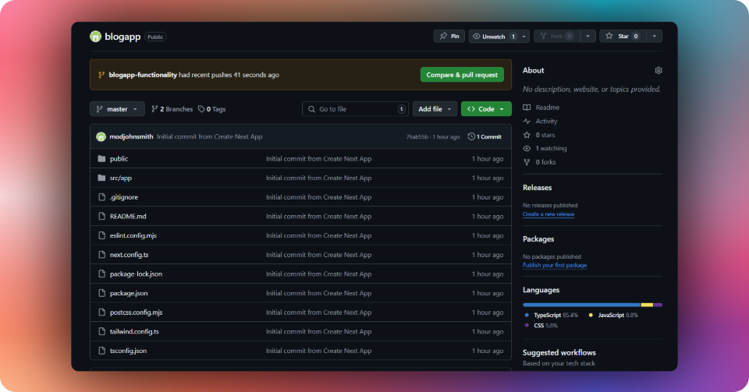Image resolution: width=749 pixels, height=392 pixels.
Task: Click the tsconfig.json file icon
Action: [x=101, y=351]
